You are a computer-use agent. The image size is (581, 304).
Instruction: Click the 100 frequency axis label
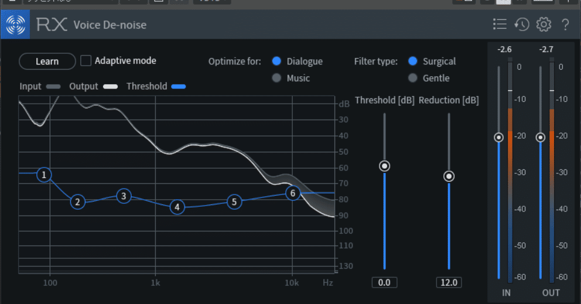[50, 283]
